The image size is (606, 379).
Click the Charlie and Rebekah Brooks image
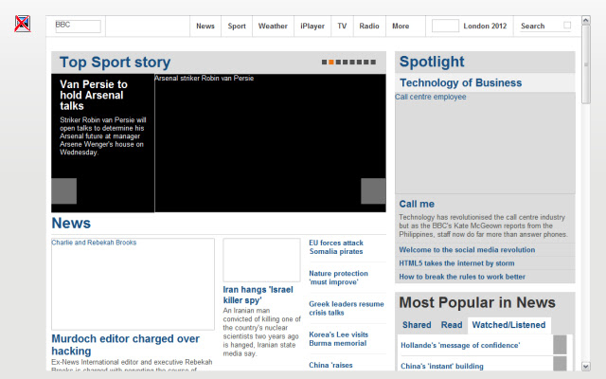[133, 283]
